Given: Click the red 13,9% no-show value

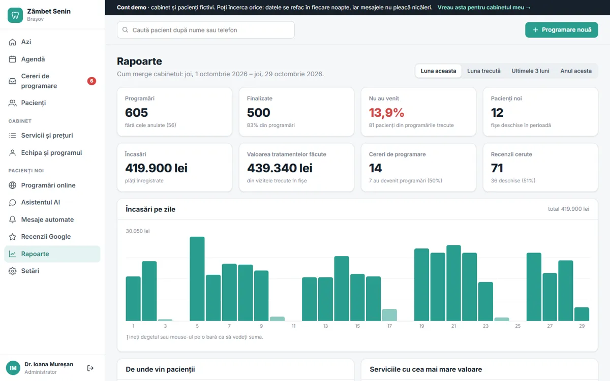Looking at the screenshot, I should [387, 112].
